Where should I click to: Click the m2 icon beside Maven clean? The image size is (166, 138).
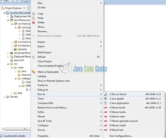coord(105,117)
